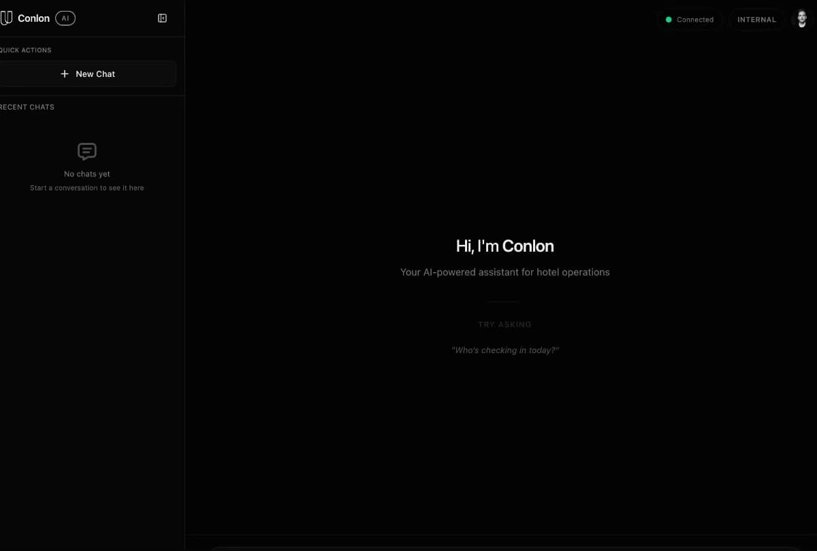Screen dimensions: 817x551
Task: Click the INTERNAL badge
Action: pos(756,20)
